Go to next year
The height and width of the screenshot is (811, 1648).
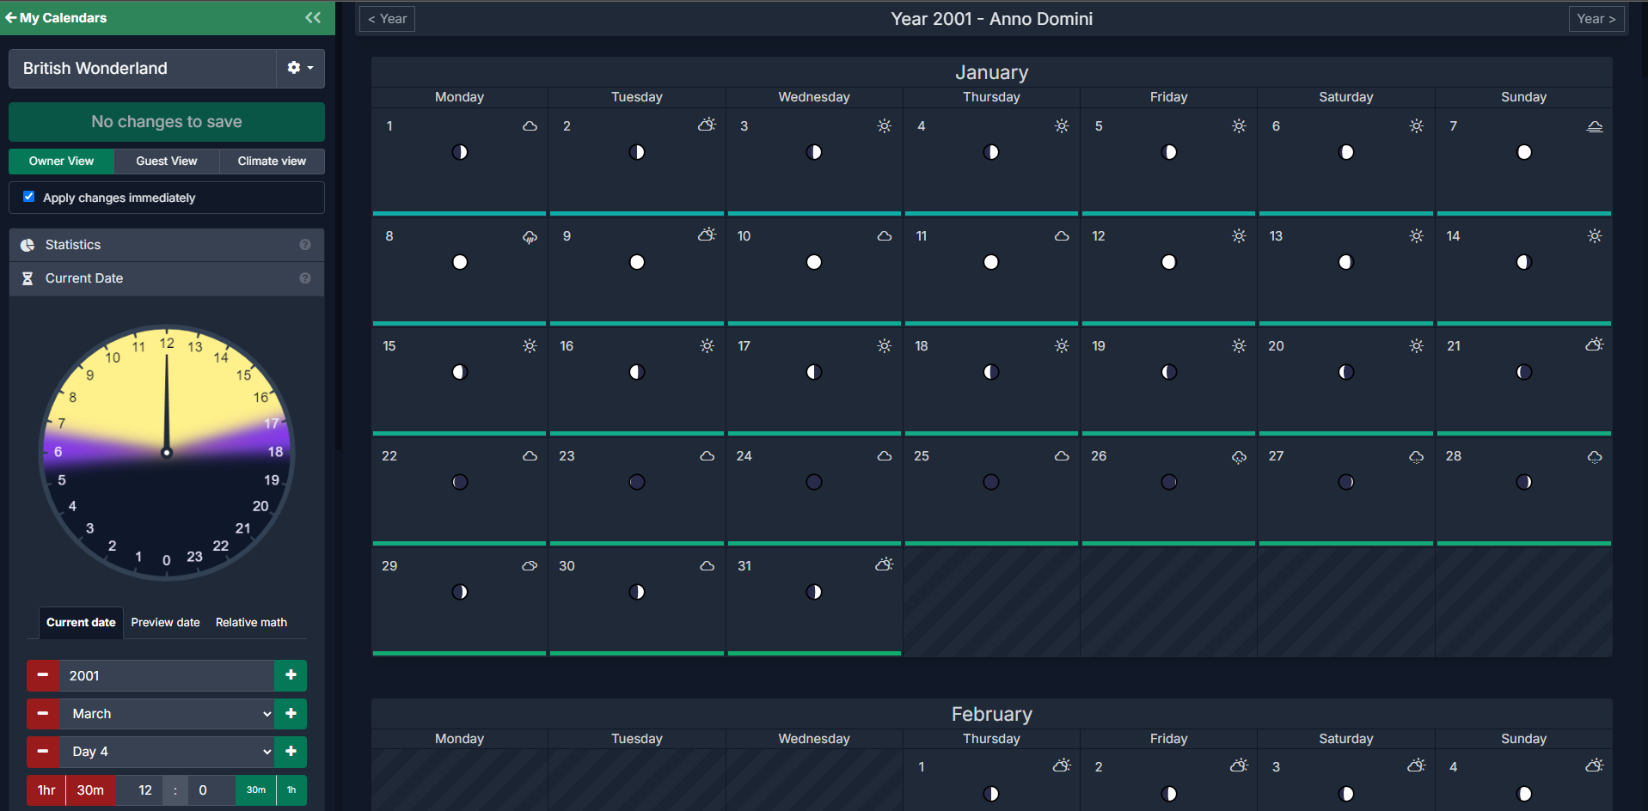point(1596,19)
